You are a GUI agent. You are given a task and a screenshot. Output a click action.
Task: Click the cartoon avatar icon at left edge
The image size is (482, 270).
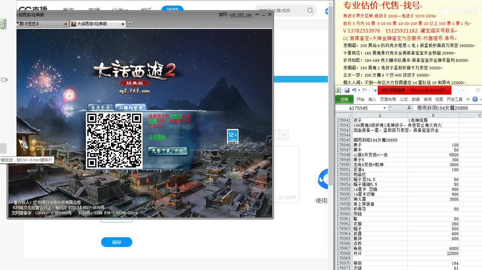3,24
